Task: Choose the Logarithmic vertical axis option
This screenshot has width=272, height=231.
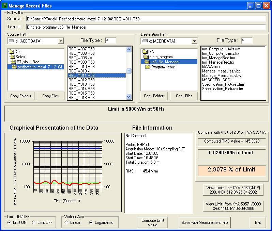Action: (x=91, y=222)
